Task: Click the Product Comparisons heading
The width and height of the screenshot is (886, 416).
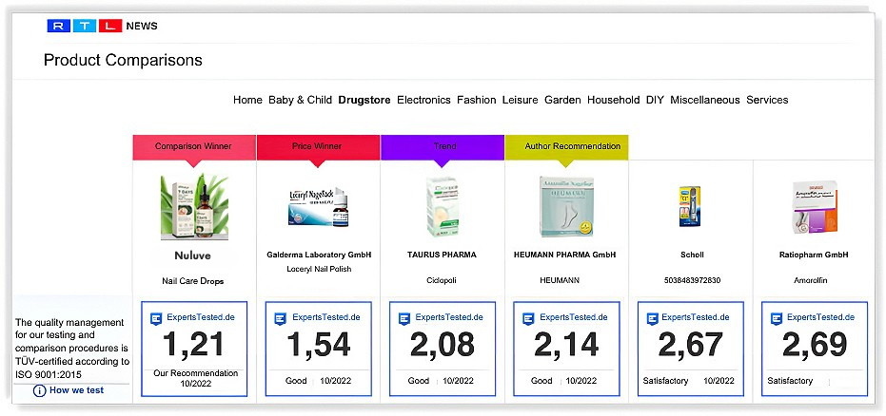Action: (123, 60)
